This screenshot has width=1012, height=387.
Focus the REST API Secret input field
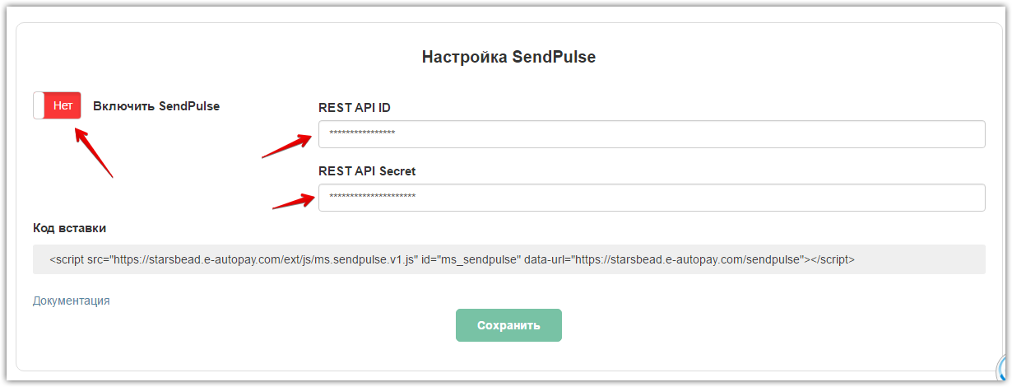tap(651, 197)
